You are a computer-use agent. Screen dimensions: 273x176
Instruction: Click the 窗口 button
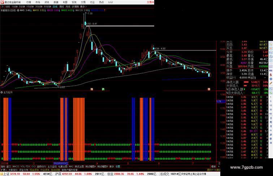9,167
